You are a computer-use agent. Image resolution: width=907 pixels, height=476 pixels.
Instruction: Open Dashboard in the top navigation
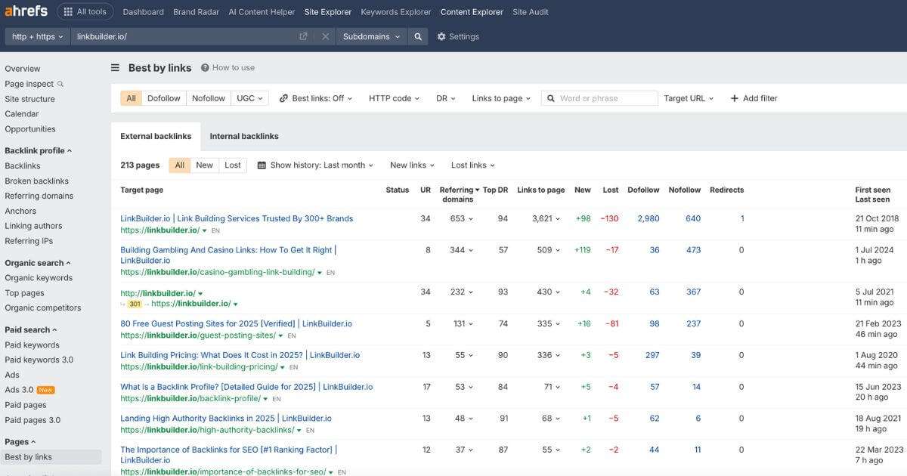pyautogui.click(x=143, y=12)
